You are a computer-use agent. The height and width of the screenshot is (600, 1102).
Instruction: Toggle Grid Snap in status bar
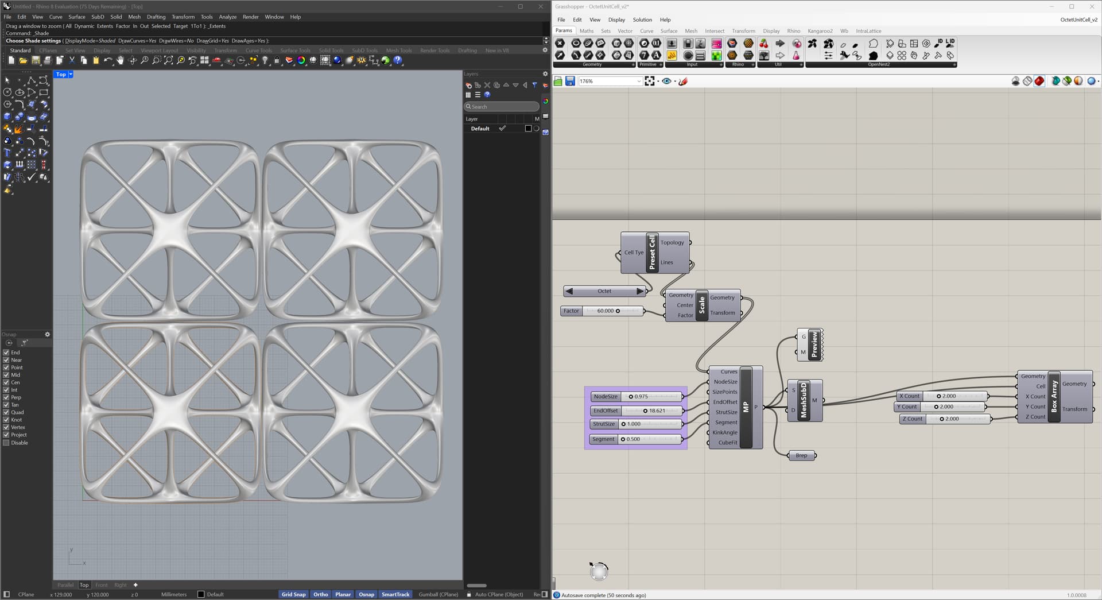click(293, 594)
